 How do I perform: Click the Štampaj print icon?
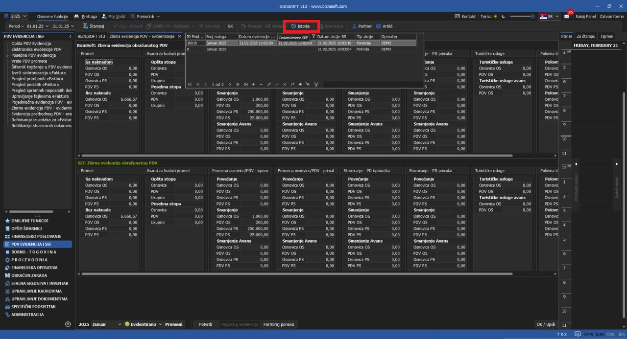point(85,26)
